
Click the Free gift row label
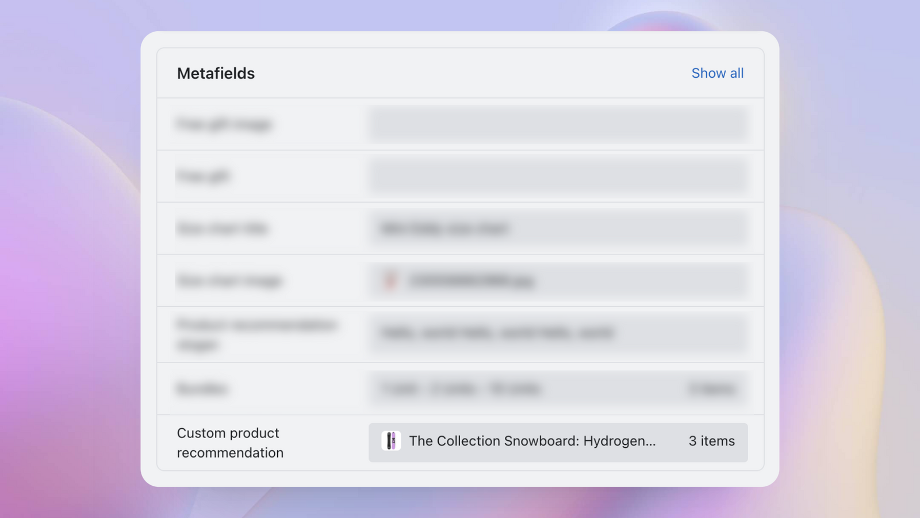tap(203, 176)
